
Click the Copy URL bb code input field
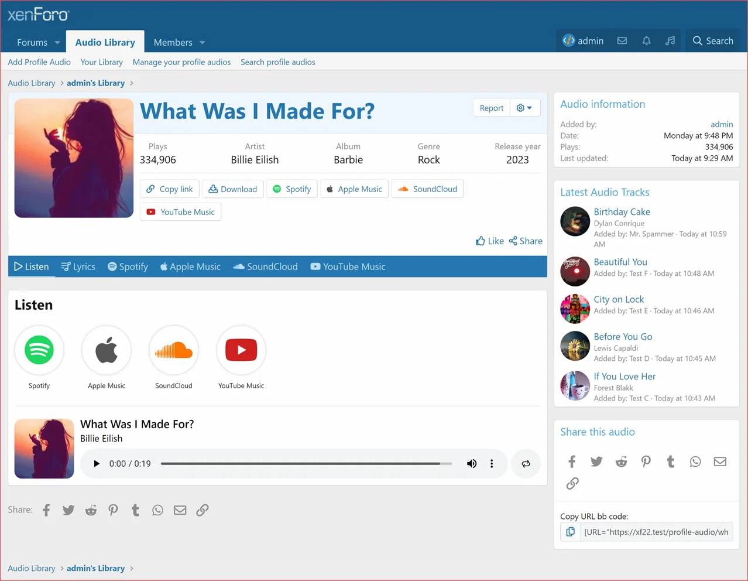tap(656, 532)
